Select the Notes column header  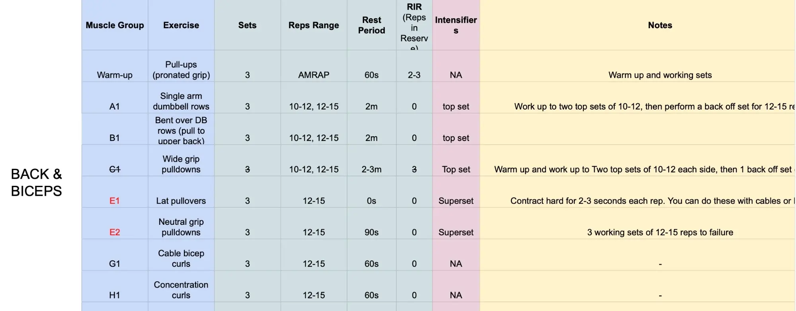pyautogui.click(x=660, y=25)
